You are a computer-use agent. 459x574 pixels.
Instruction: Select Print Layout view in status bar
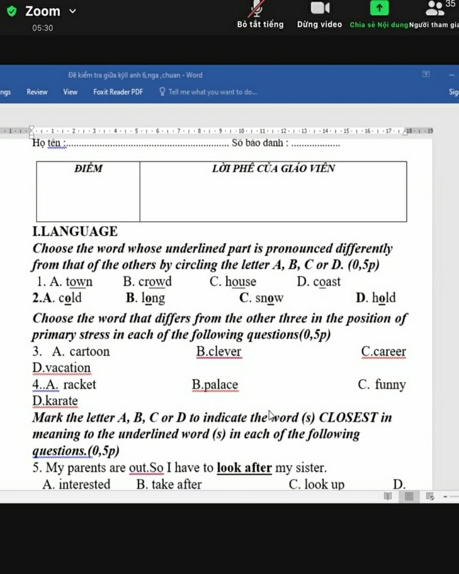point(409,496)
